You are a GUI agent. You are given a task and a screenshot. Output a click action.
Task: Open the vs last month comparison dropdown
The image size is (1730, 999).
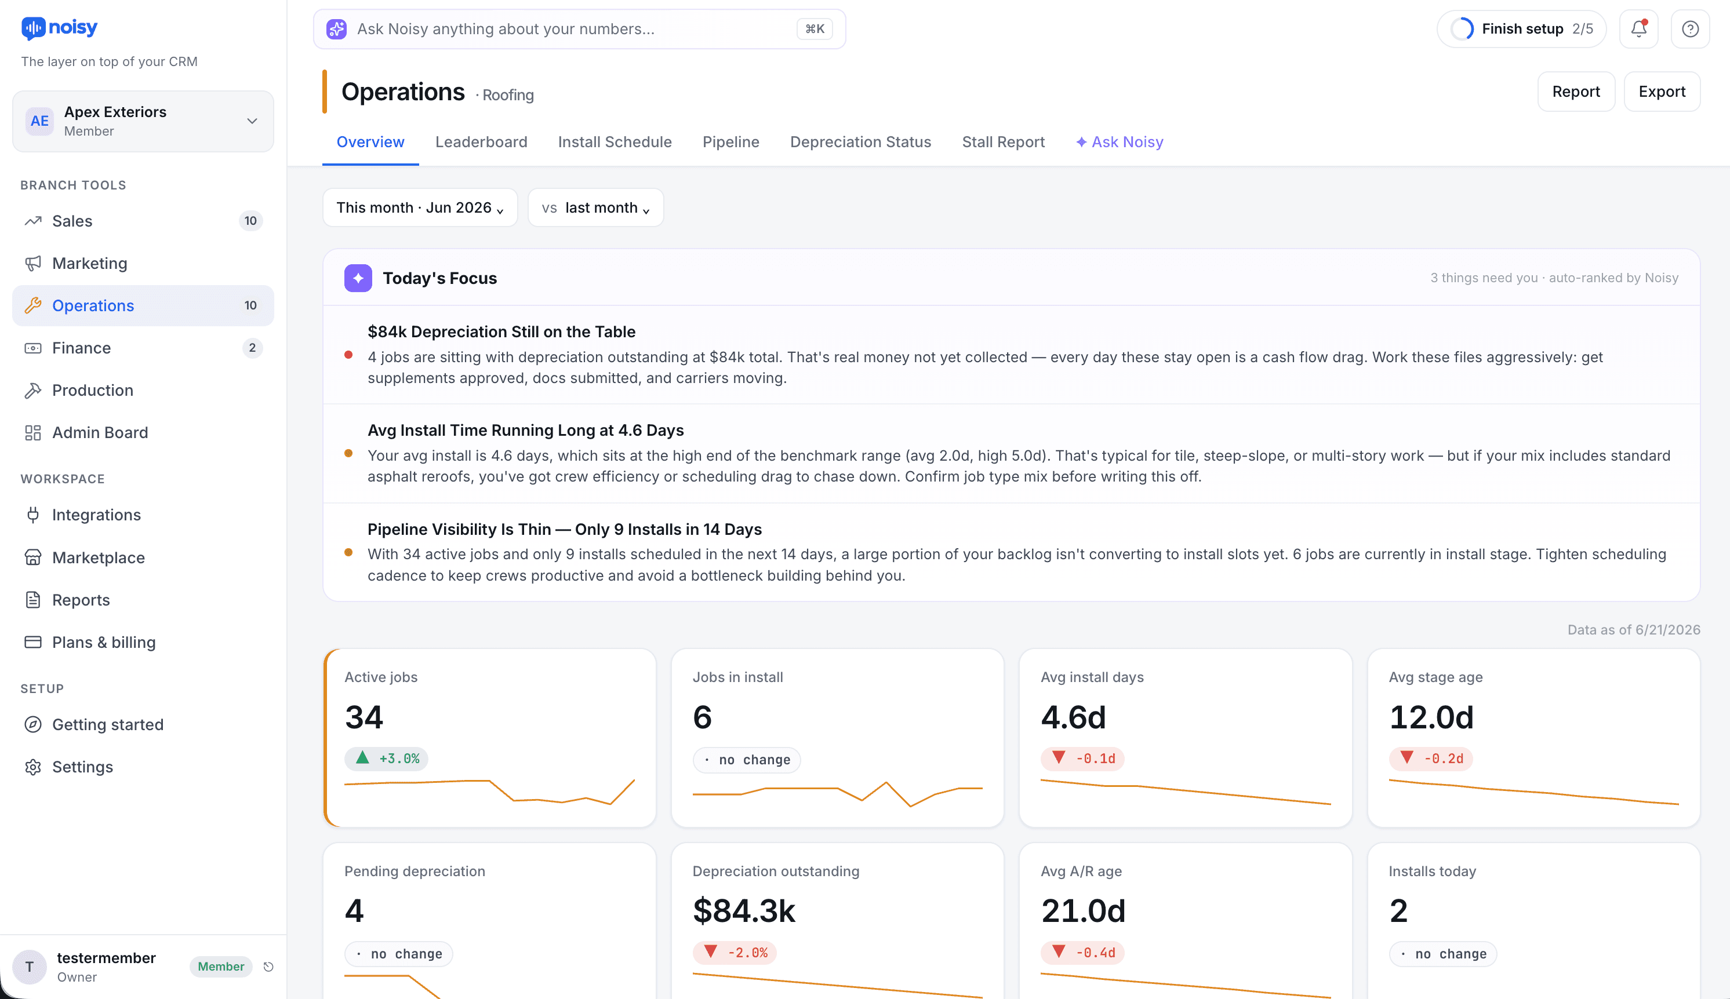point(595,207)
